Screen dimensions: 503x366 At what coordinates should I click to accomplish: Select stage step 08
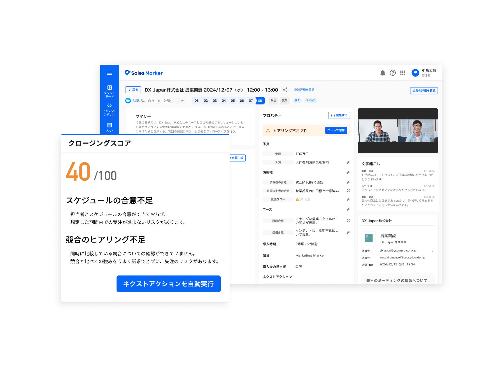pyautogui.click(x=260, y=101)
